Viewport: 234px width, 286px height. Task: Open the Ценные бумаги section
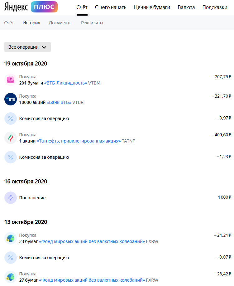pos(152,7)
